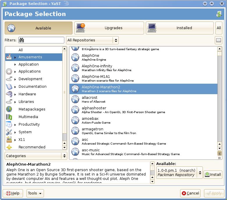Click the Filters search input field
Viewport: 227px width, 200px height.
pos(41,40)
